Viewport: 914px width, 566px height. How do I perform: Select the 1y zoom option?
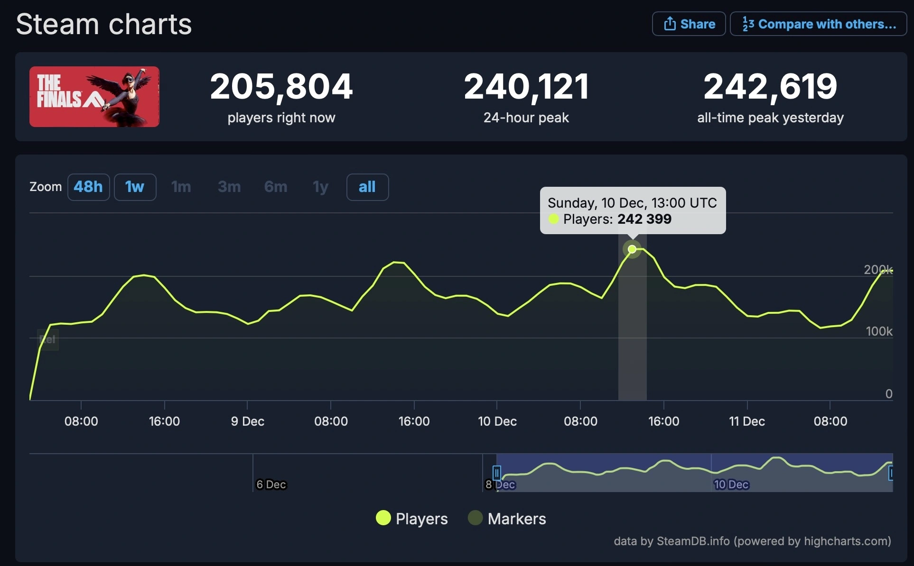[x=321, y=187]
